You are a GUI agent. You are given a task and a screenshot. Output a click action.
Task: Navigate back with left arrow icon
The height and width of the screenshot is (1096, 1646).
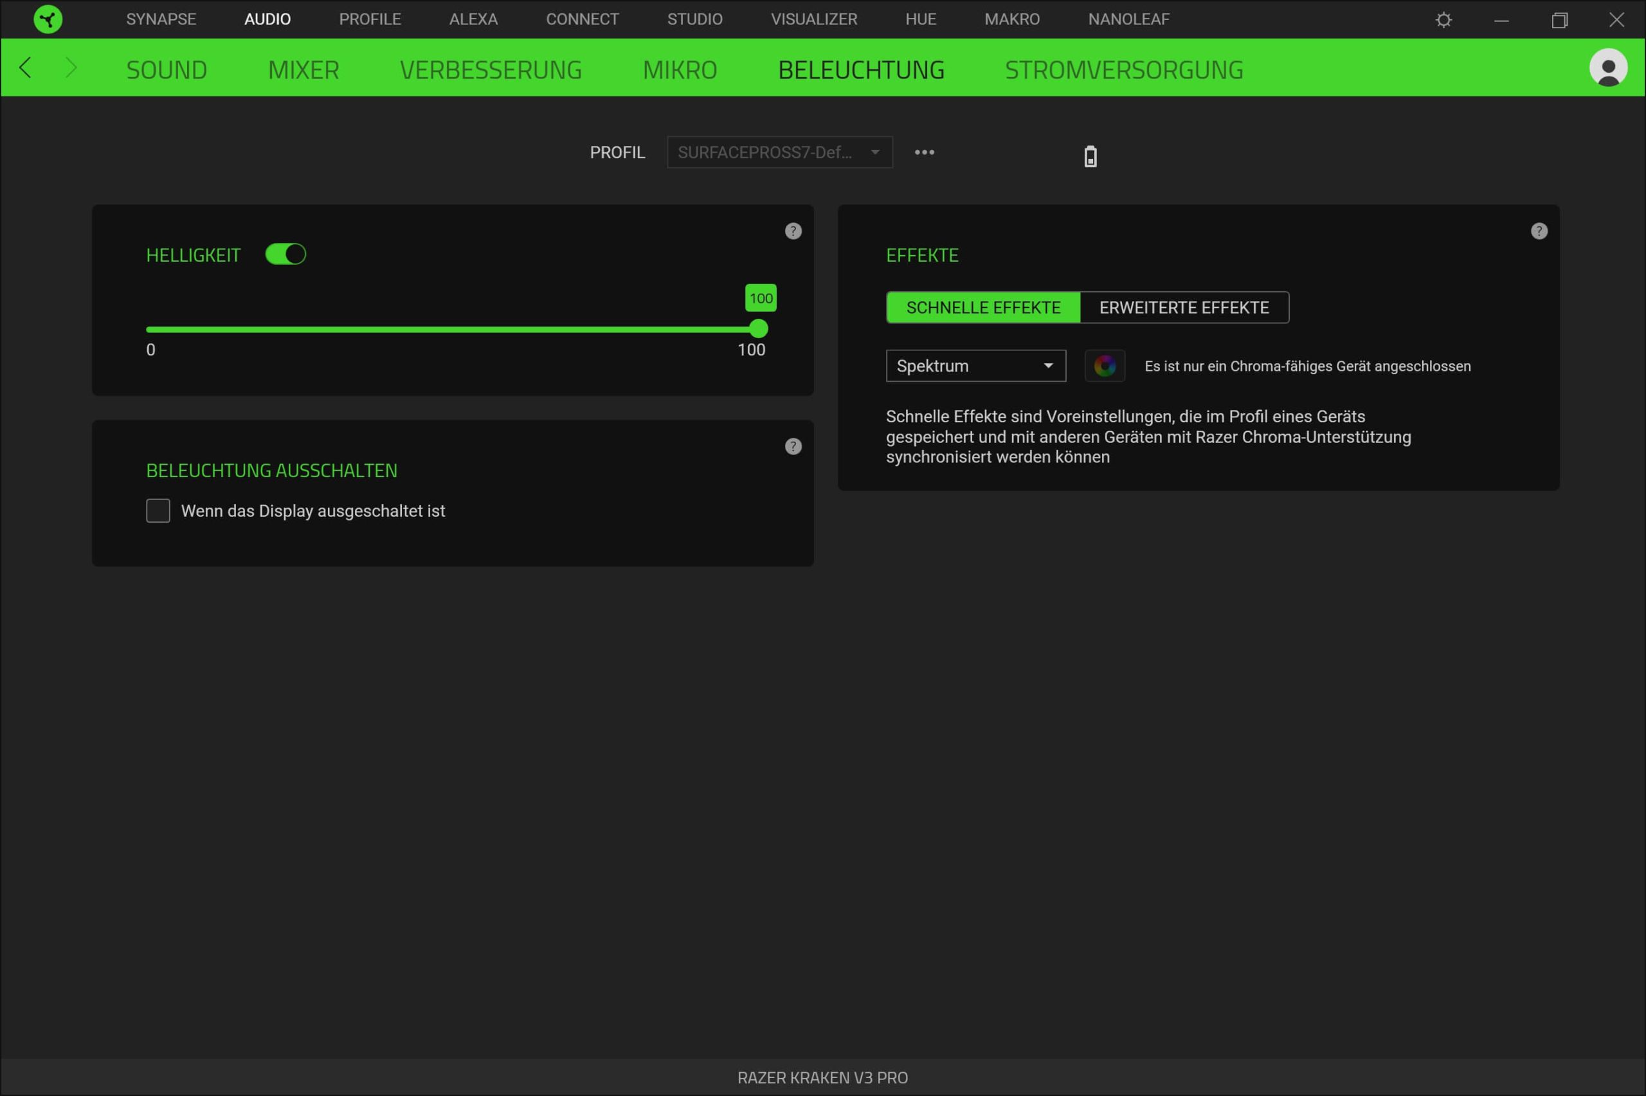point(26,67)
